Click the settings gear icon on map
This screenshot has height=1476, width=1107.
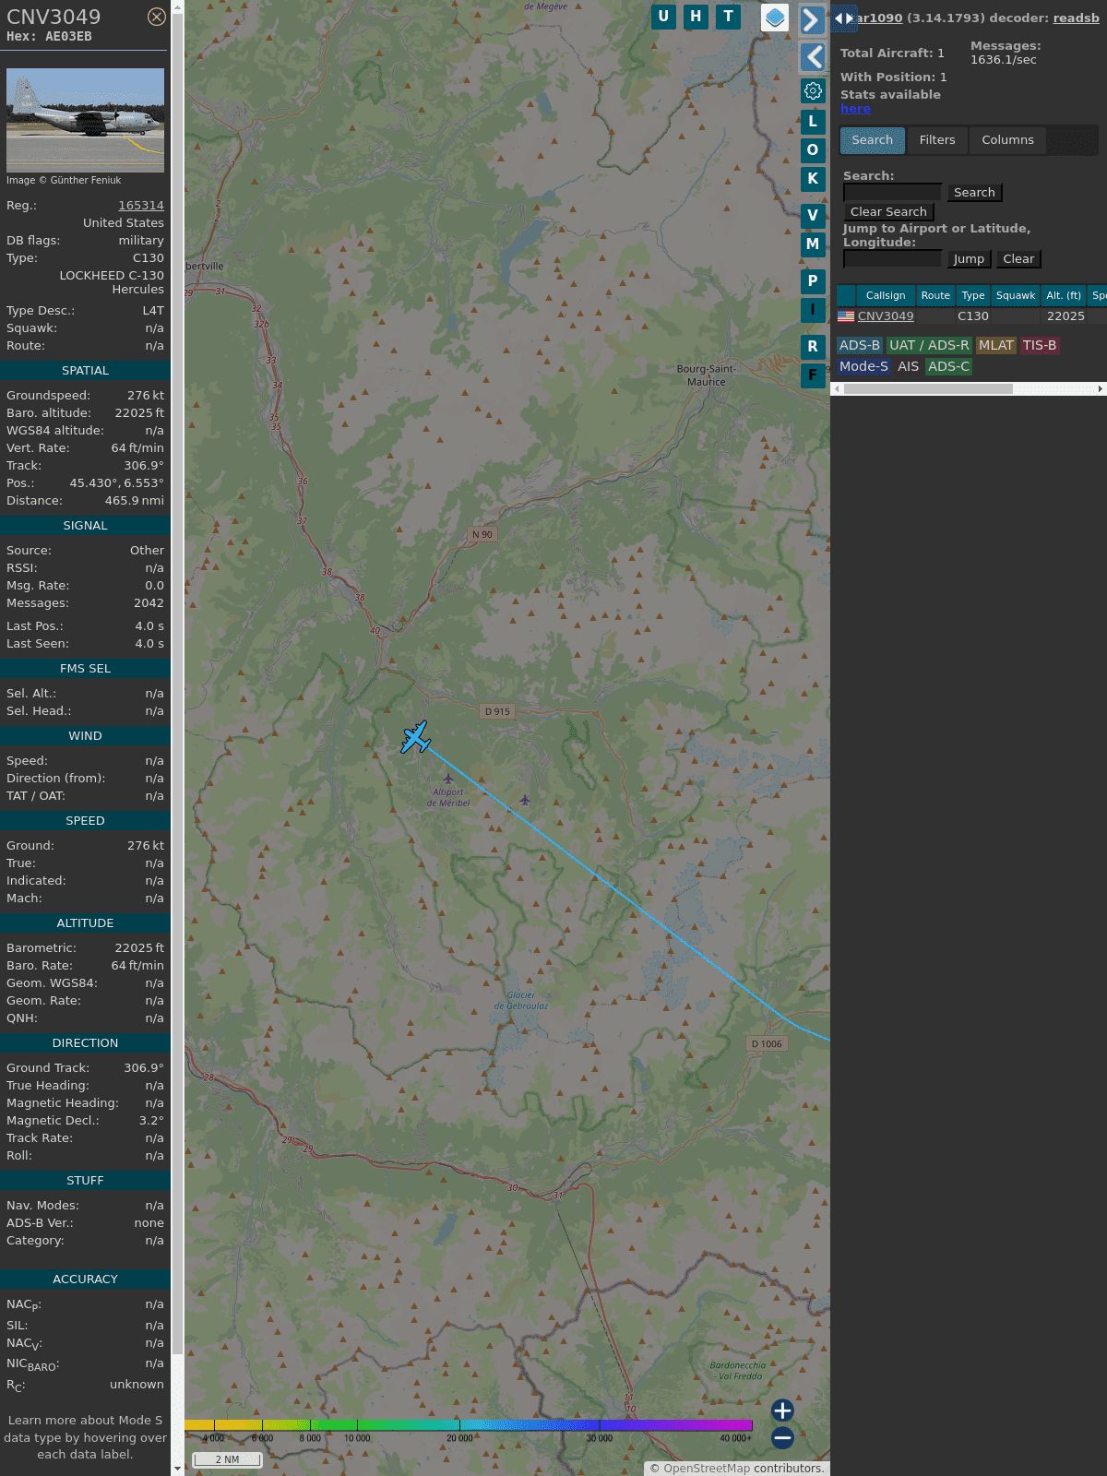(813, 90)
